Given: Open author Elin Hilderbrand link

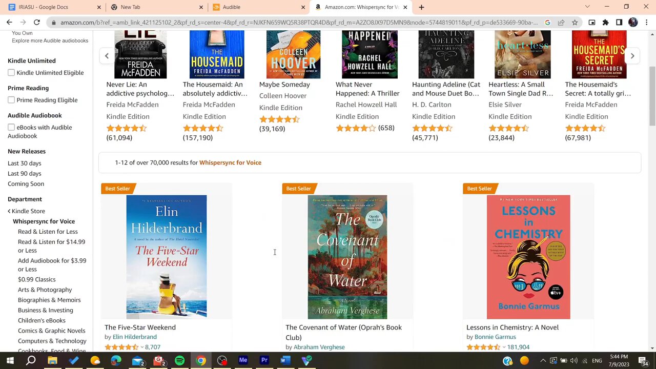Looking at the screenshot, I should pyautogui.click(x=134, y=337).
